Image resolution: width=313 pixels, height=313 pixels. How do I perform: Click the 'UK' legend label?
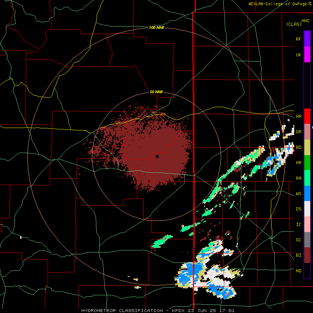298,55
